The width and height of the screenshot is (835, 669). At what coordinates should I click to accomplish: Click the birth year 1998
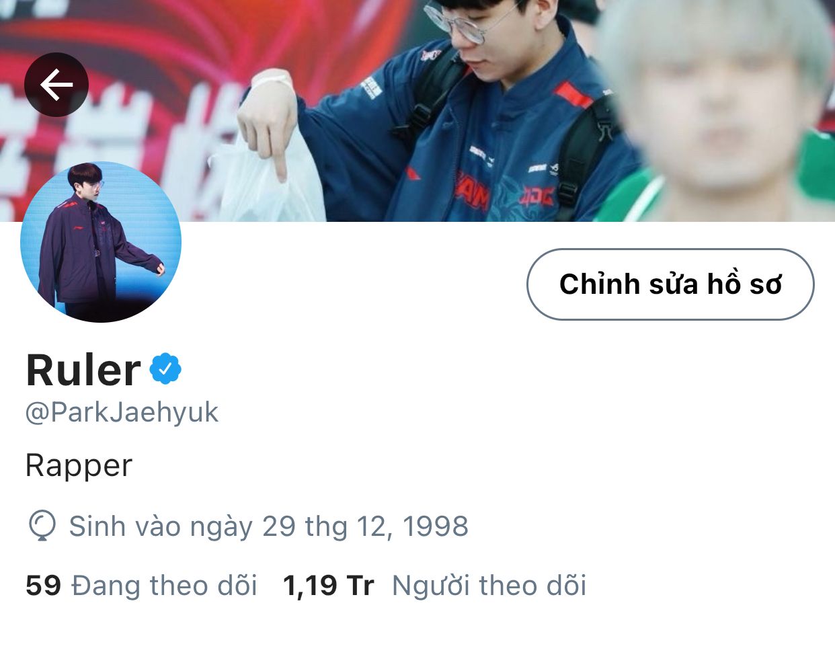coord(436,526)
